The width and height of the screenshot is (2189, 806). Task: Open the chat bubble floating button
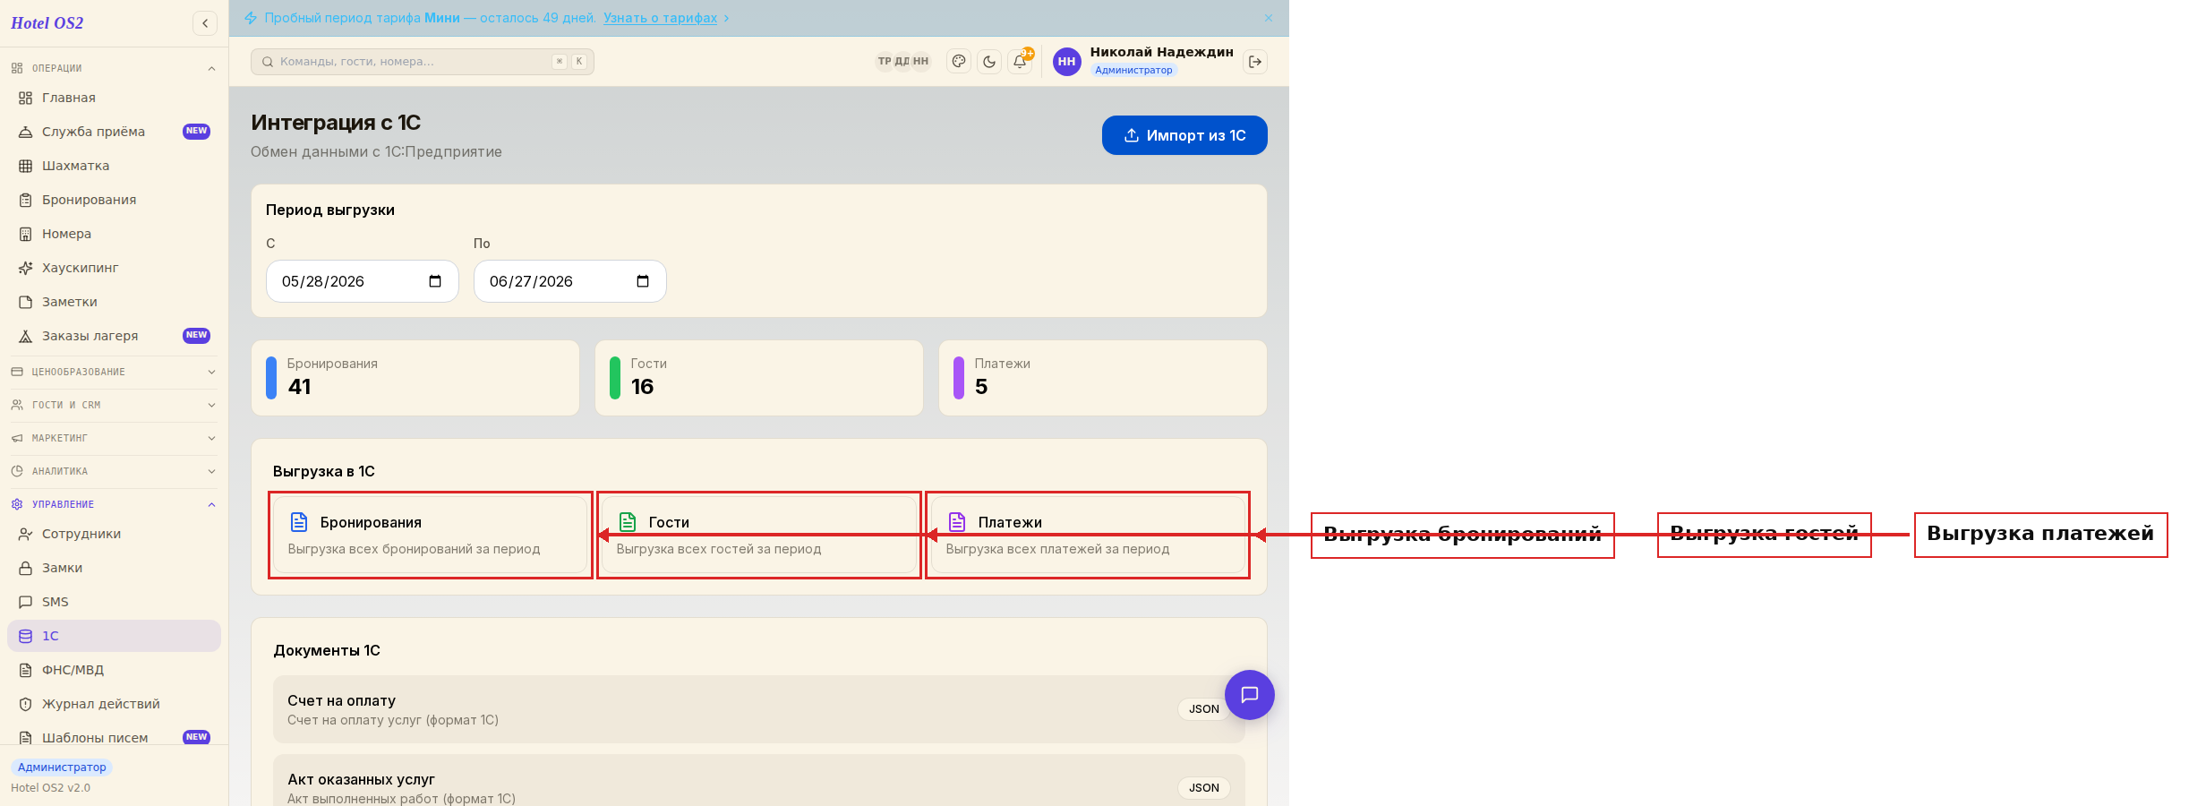pyautogui.click(x=1250, y=695)
